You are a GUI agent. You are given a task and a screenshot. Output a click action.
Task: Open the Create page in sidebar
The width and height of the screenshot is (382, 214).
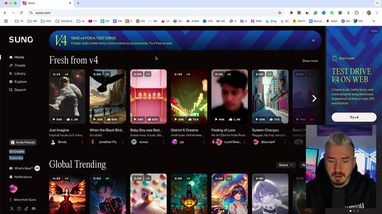[x=17, y=66]
